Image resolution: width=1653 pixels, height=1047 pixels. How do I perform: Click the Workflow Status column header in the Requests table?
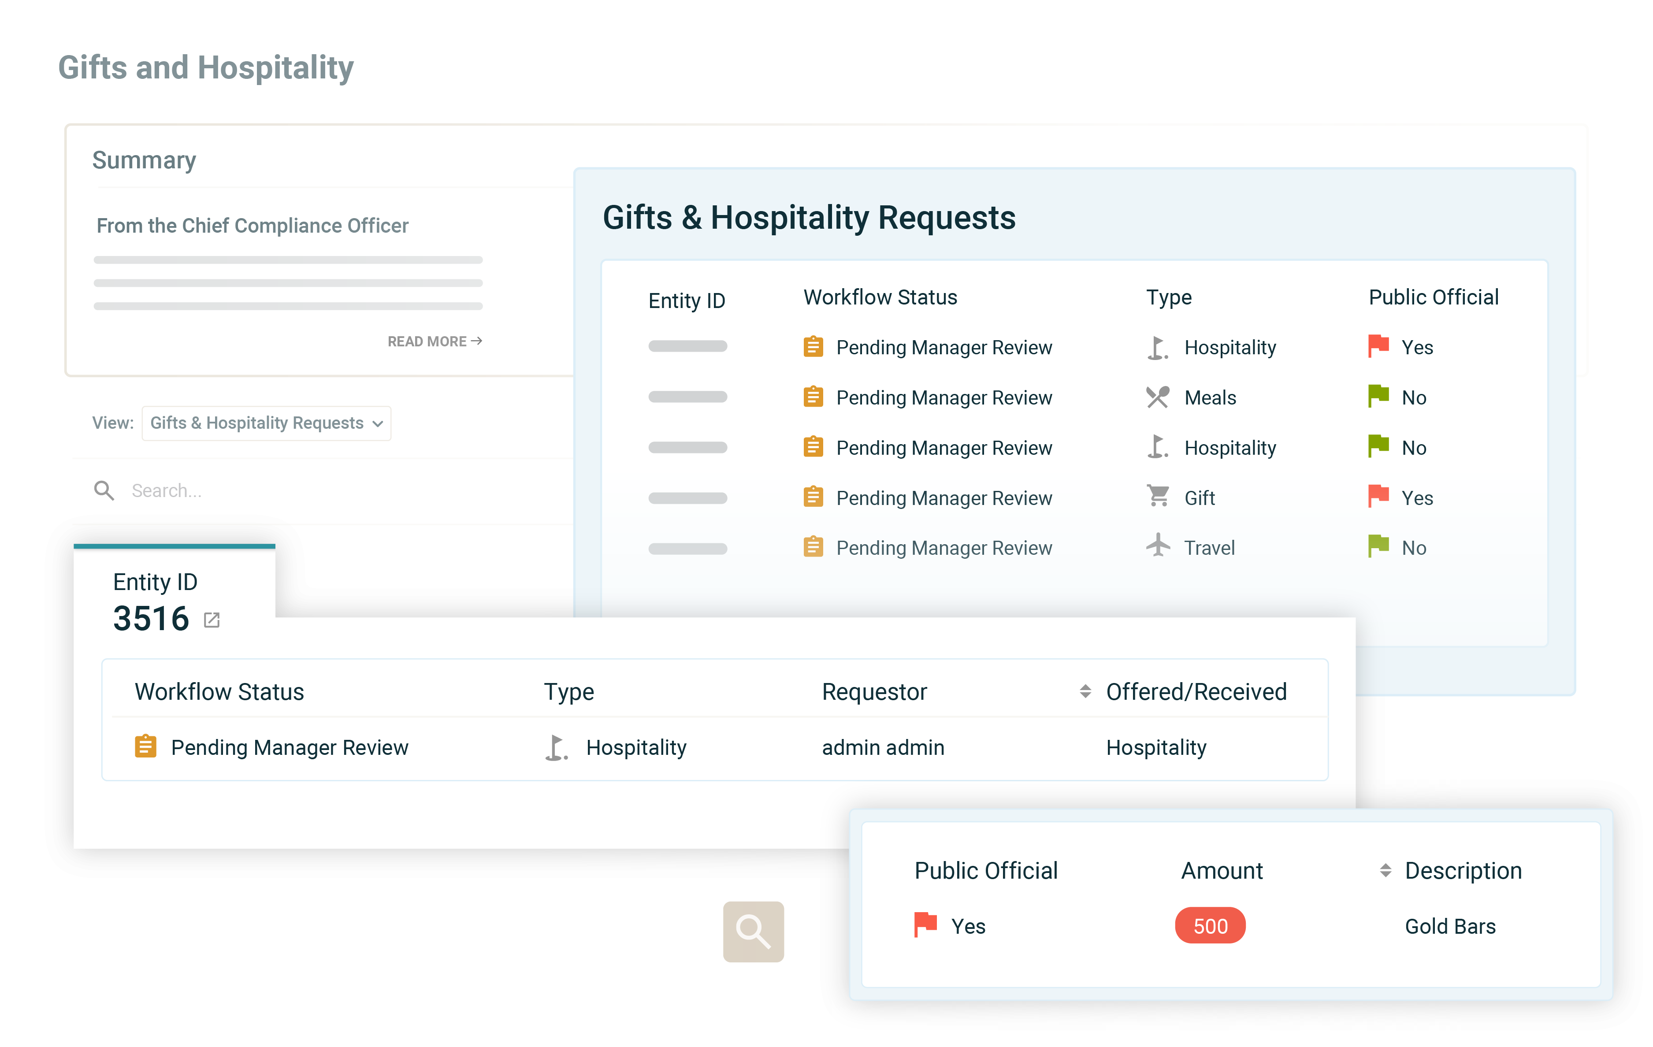coord(880,297)
